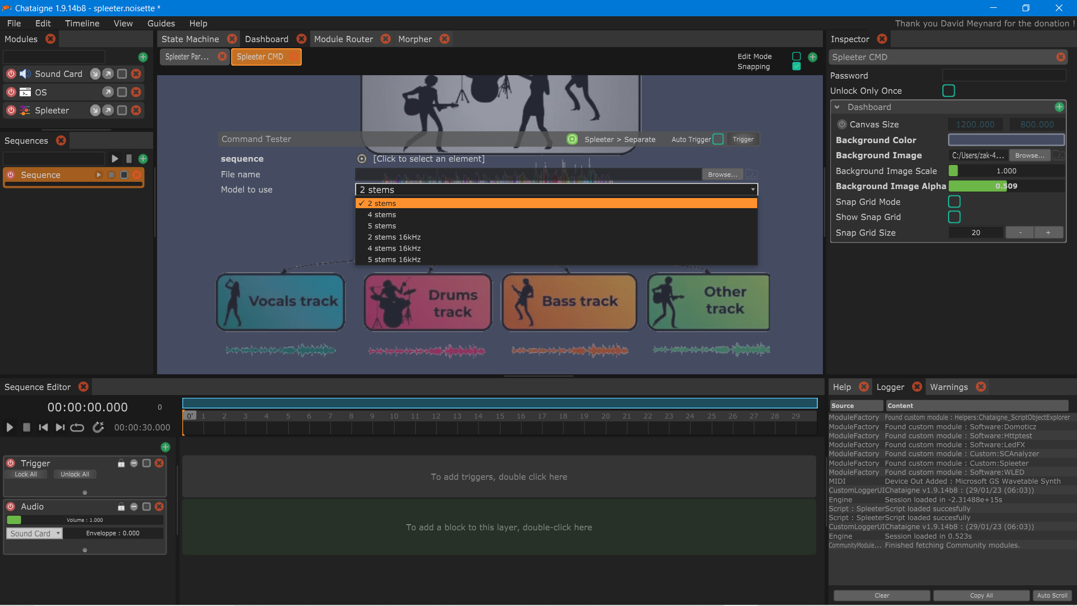Disable the Sound Card module power icon
The height and width of the screenshot is (606, 1077).
pyautogui.click(x=11, y=74)
